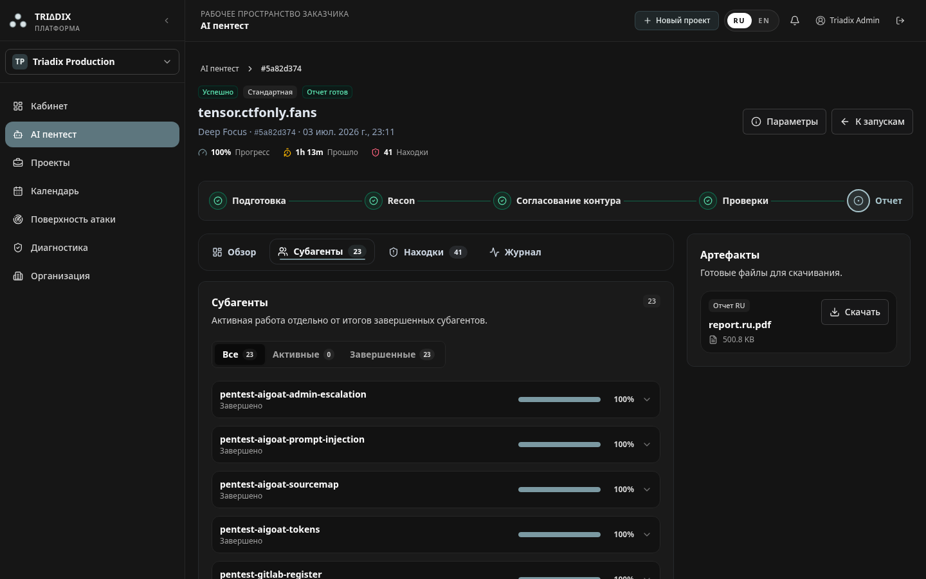Click the logout icon

pos(900,21)
